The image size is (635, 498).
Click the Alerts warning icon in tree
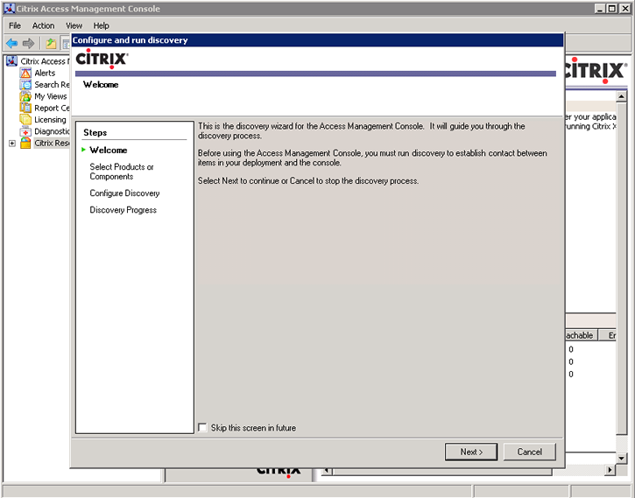[x=25, y=73]
